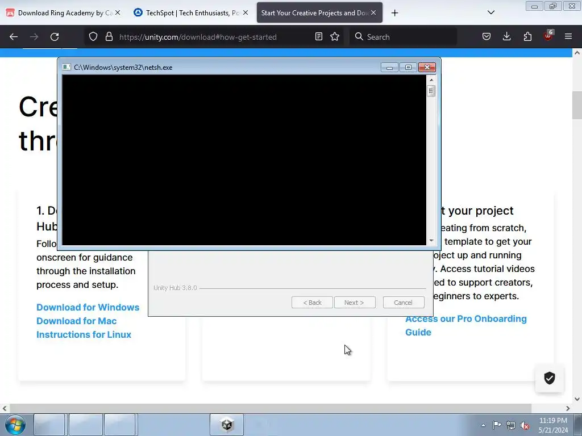
Task: Switch to the Download Ring Academy tab
Action: click(63, 13)
